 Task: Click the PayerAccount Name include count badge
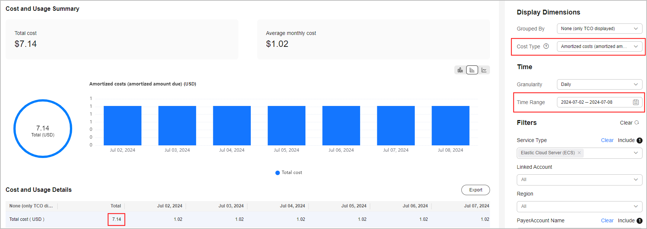pyautogui.click(x=640, y=220)
